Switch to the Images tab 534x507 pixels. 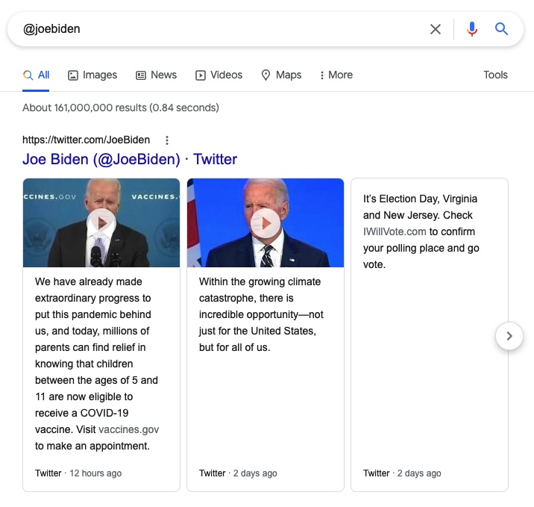pyautogui.click(x=92, y=75)
